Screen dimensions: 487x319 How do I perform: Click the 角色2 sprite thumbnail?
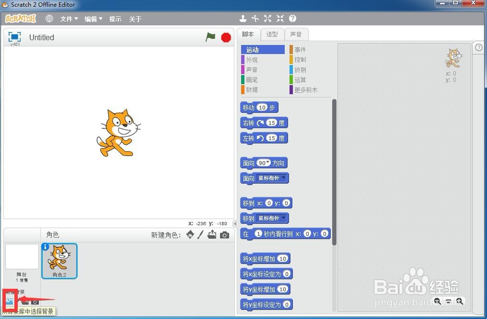point(58,261)
